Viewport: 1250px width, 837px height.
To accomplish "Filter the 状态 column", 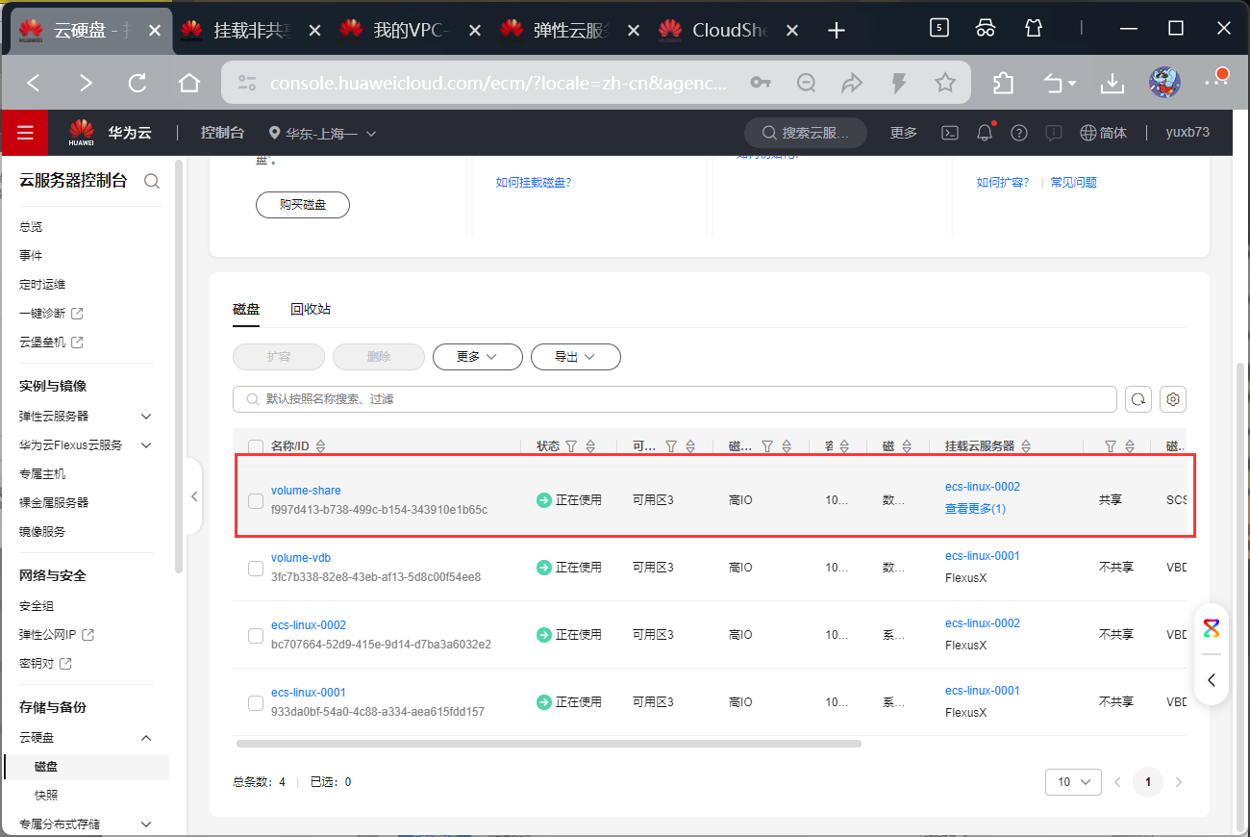I will tap(571, 446).
